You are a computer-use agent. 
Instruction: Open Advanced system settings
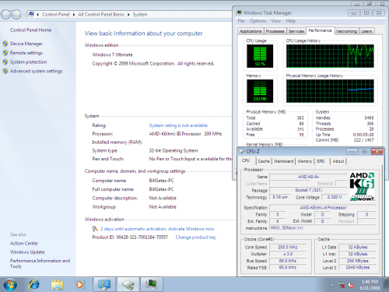[36, 71]
